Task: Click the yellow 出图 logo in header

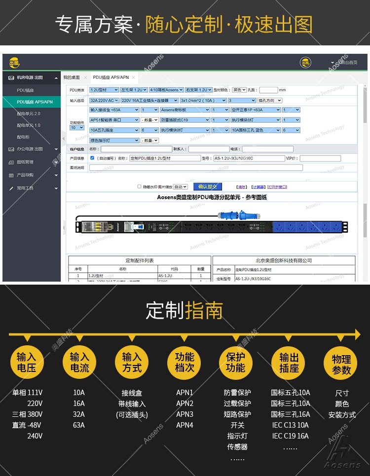Action: point(14,63)
